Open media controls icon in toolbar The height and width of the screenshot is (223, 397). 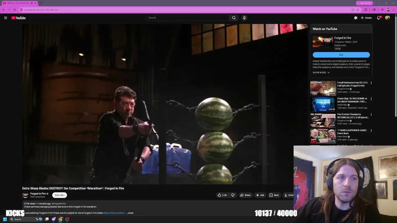point(382,10)
